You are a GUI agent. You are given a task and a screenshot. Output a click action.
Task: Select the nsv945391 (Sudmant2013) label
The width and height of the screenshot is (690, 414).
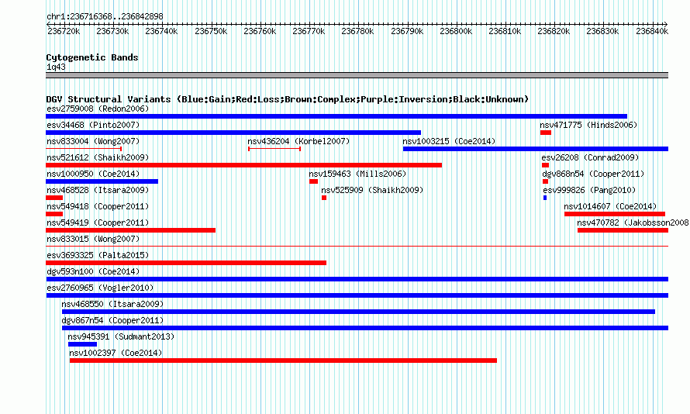[121, 336]
